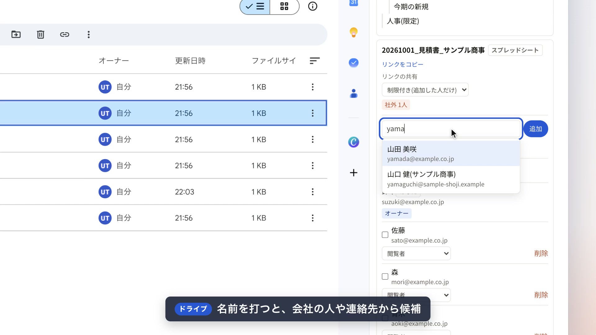Open more menu for the 22:03 row
The height and width of the screenshot is (335, 596).
(313, 192)
